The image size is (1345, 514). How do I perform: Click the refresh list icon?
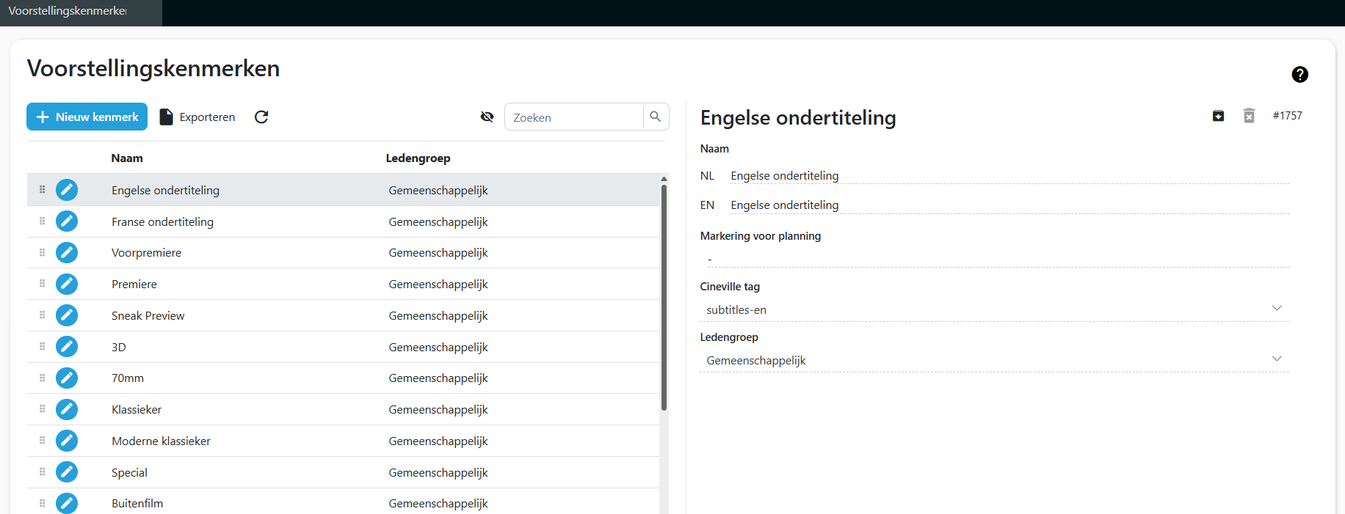[261, 117]
